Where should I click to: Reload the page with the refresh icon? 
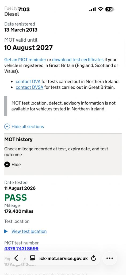(94, 258)
